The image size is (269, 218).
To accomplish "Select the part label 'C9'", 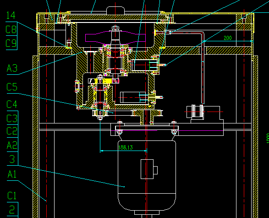I will [11, 43].
